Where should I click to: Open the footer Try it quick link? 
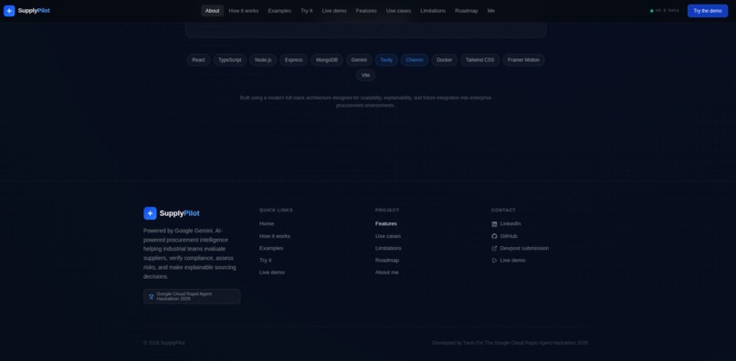pos(265,261)
